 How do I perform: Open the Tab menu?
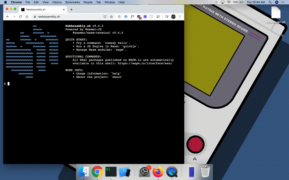click(99, 2)
